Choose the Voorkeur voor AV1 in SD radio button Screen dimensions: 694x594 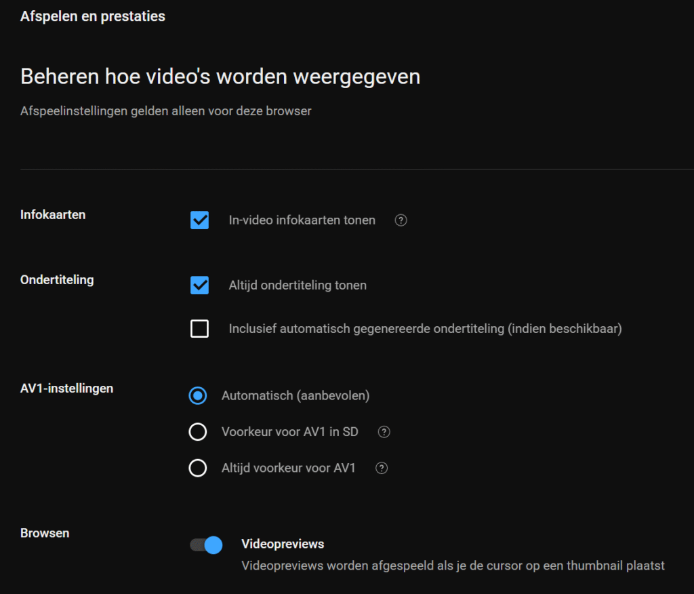click(198, 432)
